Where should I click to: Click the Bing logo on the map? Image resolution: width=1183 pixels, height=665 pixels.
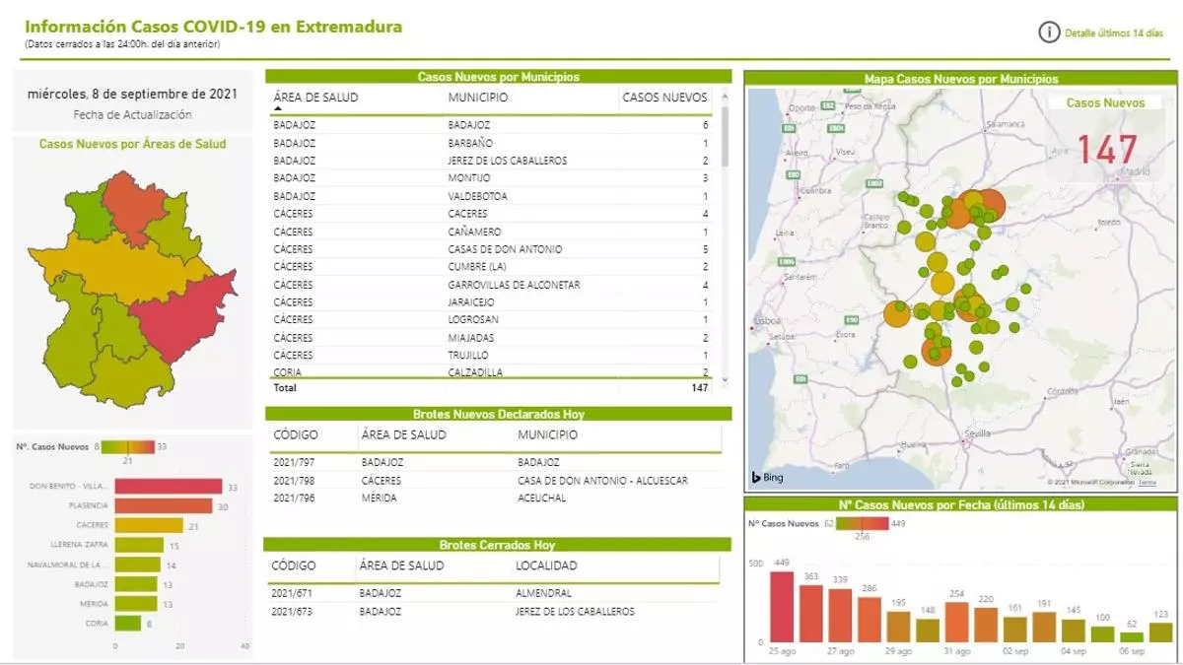click(x=767, y=478)
